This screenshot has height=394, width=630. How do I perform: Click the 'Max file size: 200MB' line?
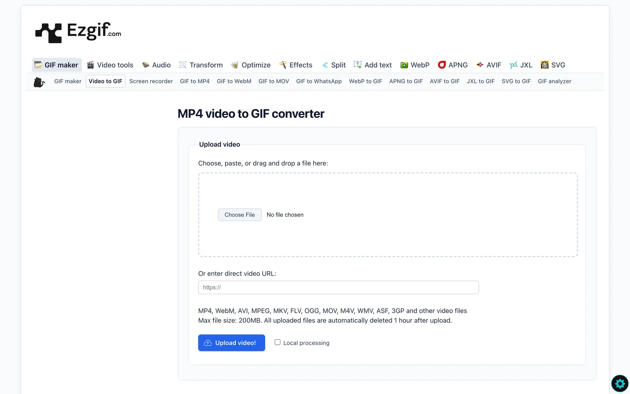[325, 321]
